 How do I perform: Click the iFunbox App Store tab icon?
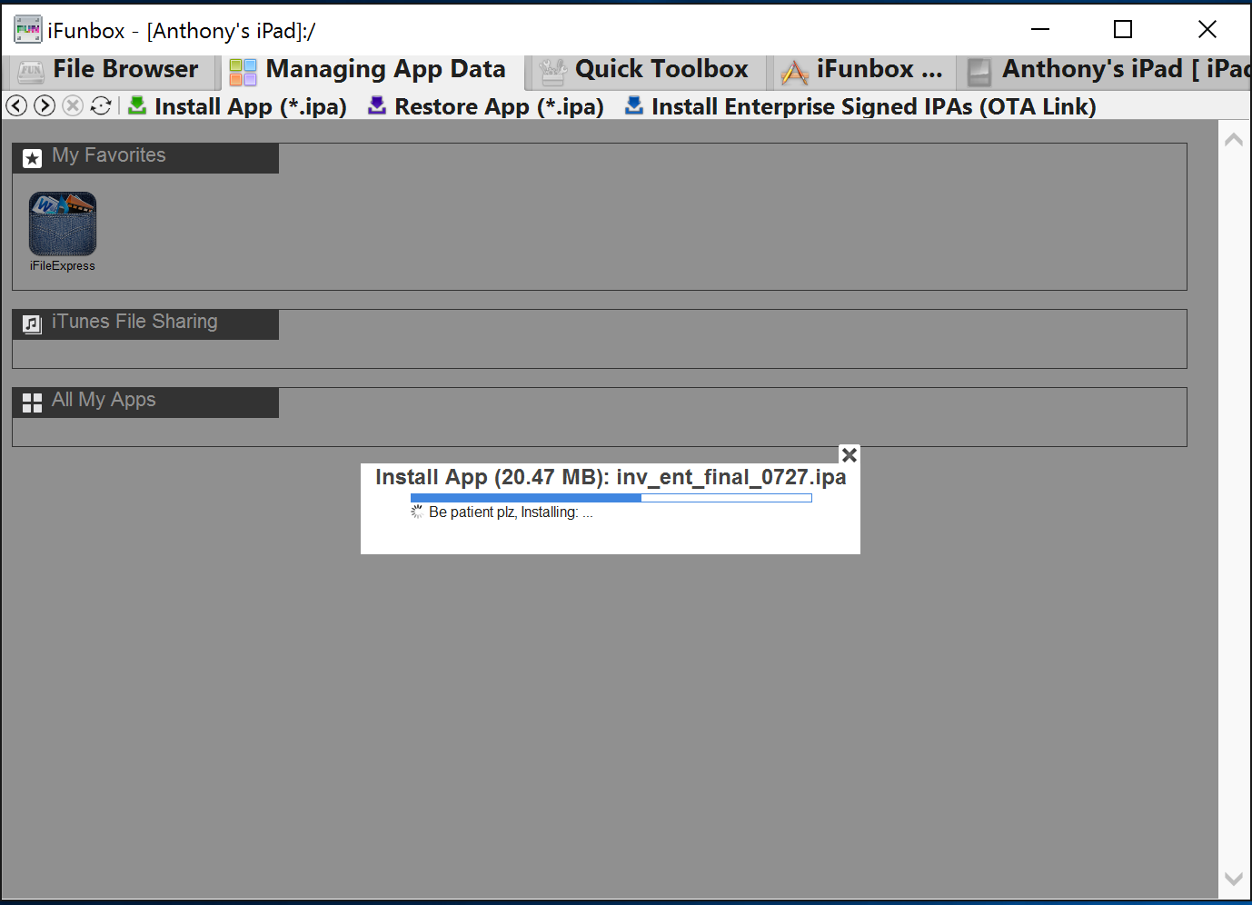coord(795,71)
